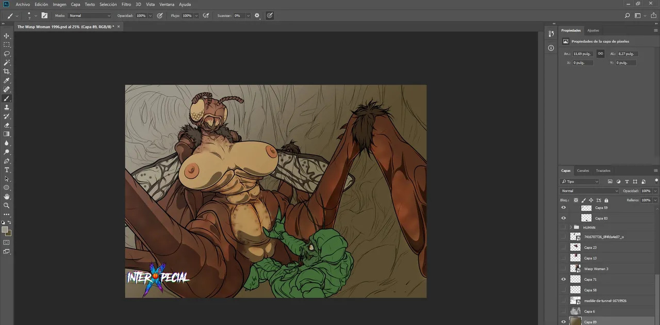Open the Edit Toolbar three-dots menu
The width and height of the screenshot is (660, 325).
[7, 214]
